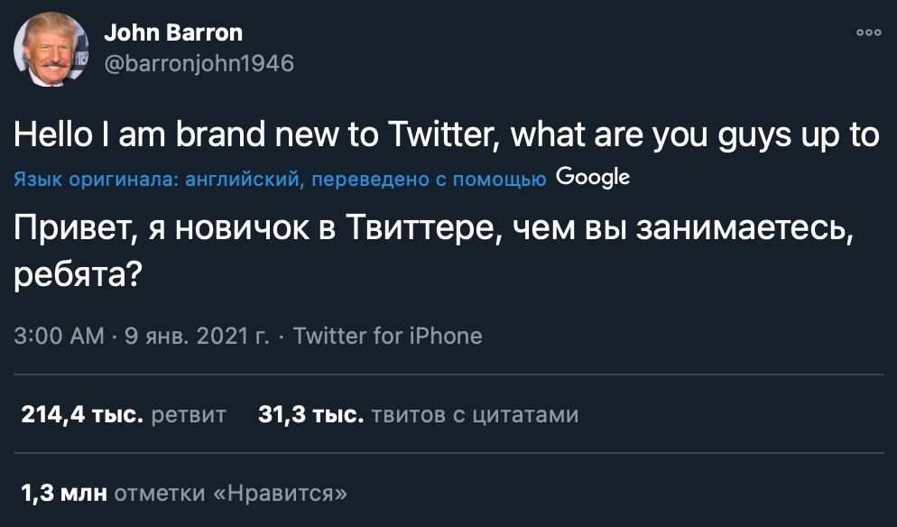Open the 3:00 AM timestamp link
This screenshot has height=527, width=897.
[60, 337]
